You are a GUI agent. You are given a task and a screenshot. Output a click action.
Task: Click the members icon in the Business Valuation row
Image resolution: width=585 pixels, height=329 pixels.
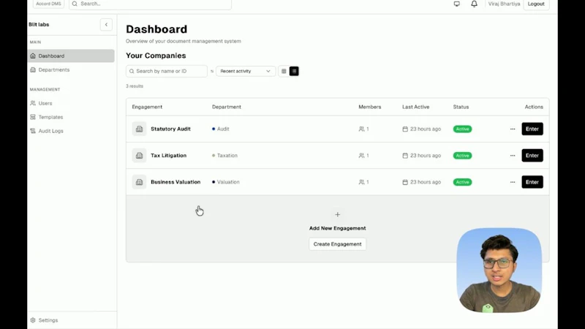361,182
